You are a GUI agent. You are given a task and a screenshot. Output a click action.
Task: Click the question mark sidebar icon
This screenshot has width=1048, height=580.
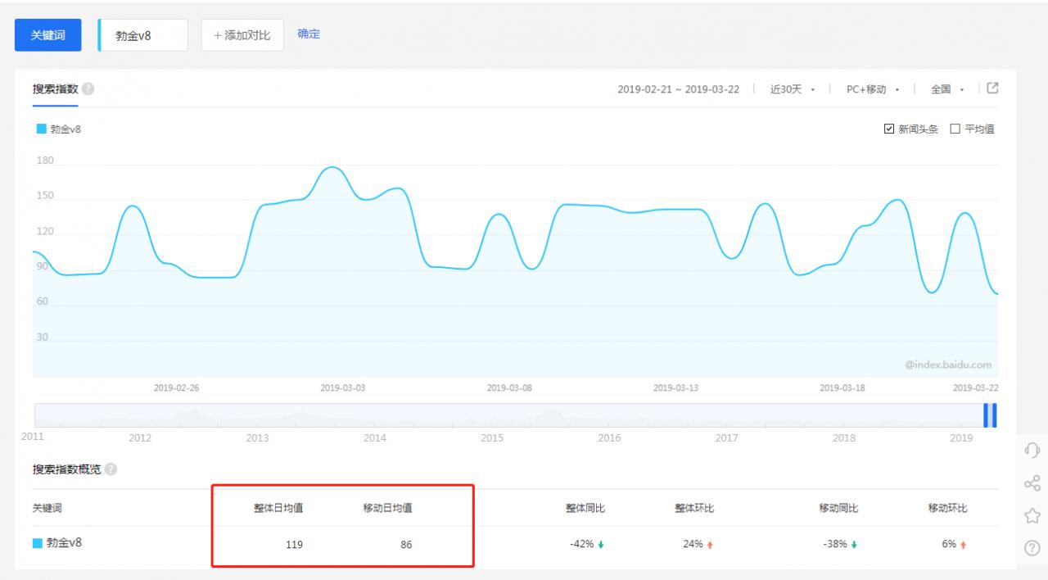[1032, 548]
